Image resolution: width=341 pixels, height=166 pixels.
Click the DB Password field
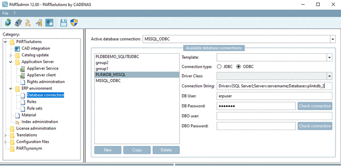(x=256, y=106)
